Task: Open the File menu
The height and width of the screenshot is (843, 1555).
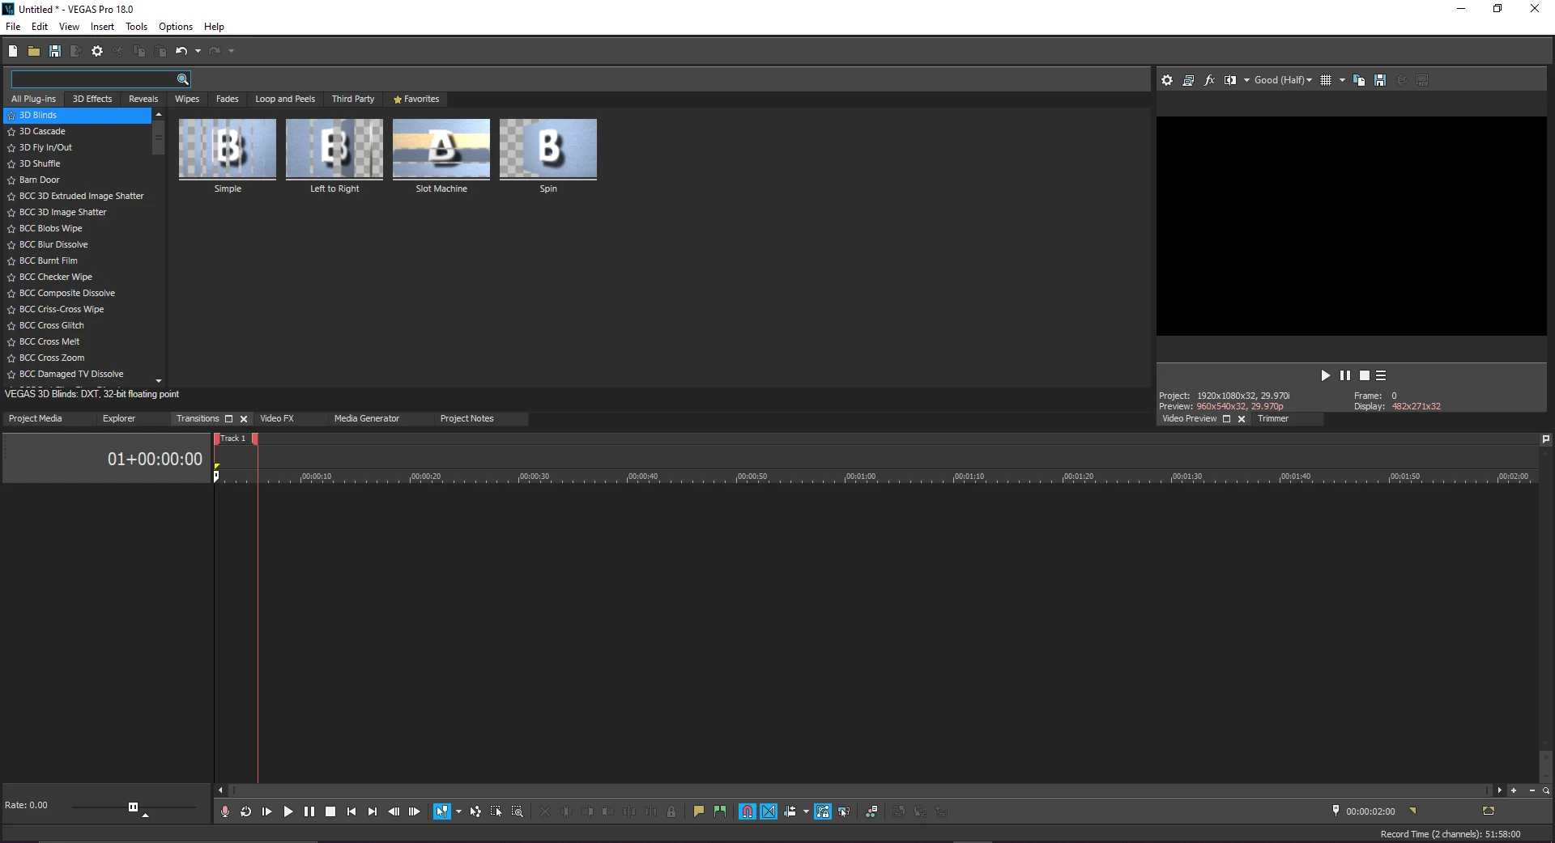Action: (x=13, y=27)
